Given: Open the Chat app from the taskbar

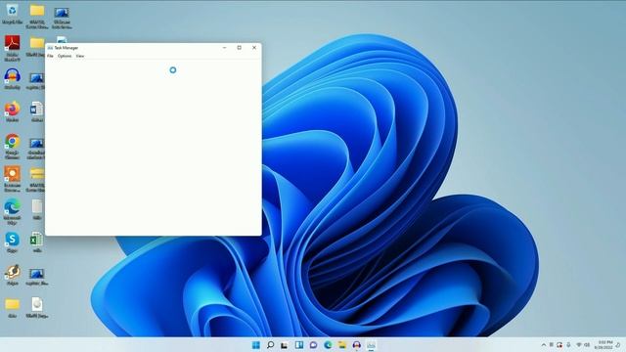Looking at the screenshot, I should click(313, 345).
